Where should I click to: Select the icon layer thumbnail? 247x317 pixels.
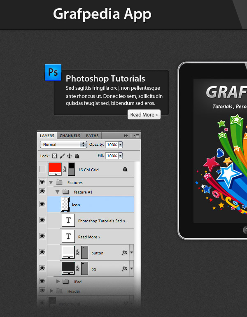tap(65, 204)
